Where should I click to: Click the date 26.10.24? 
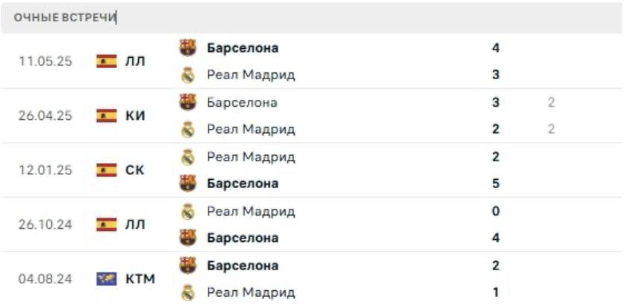point(45,224)
